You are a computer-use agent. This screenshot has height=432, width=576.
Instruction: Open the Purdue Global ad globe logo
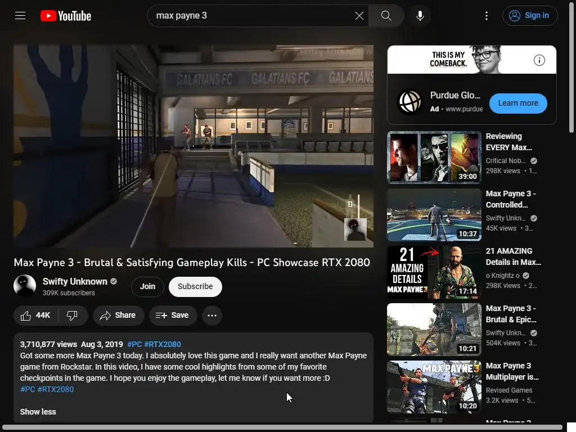tap(409, 102)
